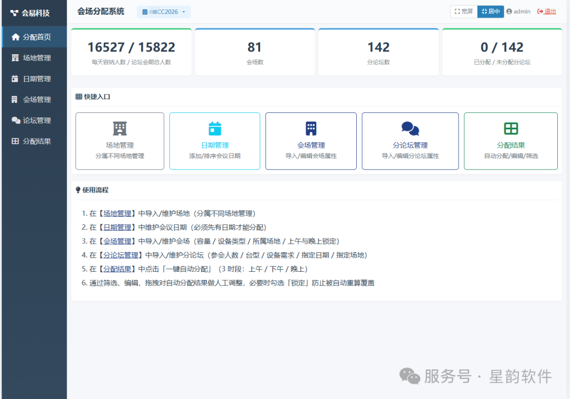This screenshot has width=570, height=399.
Task: Click the cyan calendar icon in 日期管理 card
Action: (215, 129)
